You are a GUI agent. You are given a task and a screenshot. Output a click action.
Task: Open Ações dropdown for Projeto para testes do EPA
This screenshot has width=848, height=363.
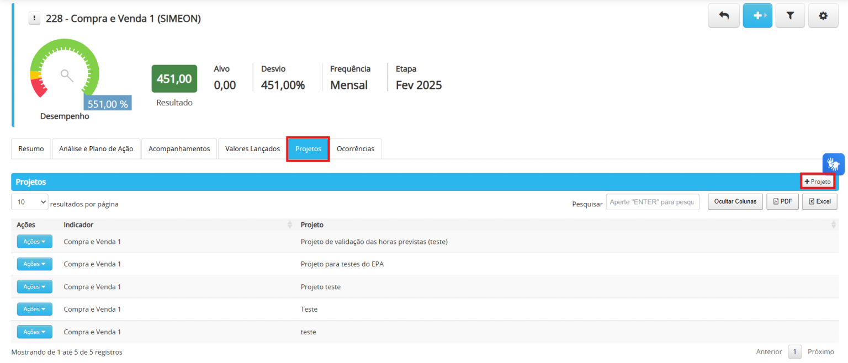(x=35, y=264)
